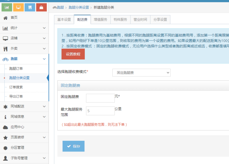Click the blue fork and knife icon button
Image resolution: width=229 pixels, height=164 pixels.
pyautogui.click(x=30, y=7)
